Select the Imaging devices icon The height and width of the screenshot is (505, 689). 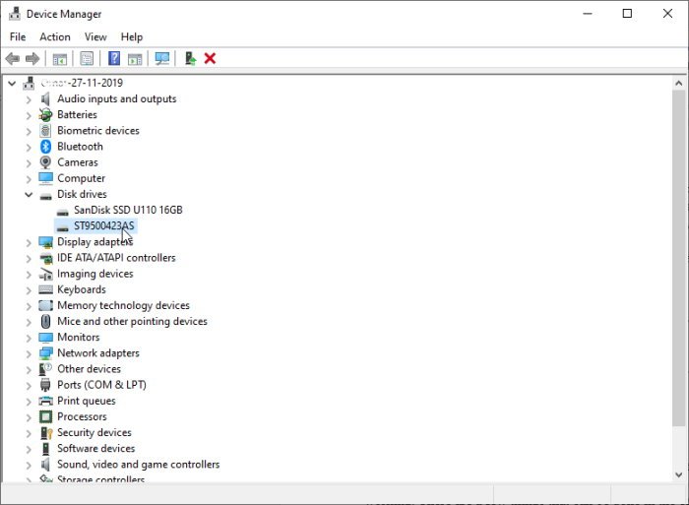coord(45,274)
